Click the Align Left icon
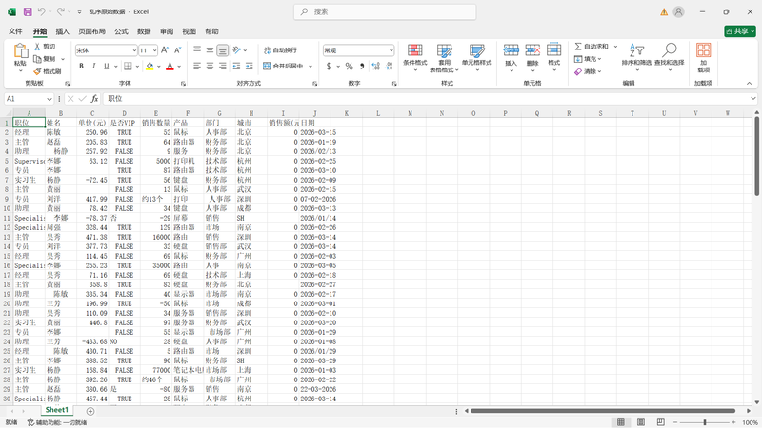The image size is (762, 428). (197, 66)
